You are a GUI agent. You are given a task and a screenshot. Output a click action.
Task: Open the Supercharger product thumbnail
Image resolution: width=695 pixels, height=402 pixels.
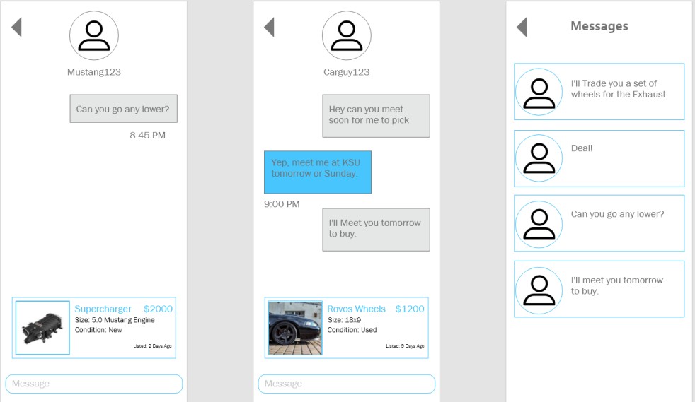42,328
